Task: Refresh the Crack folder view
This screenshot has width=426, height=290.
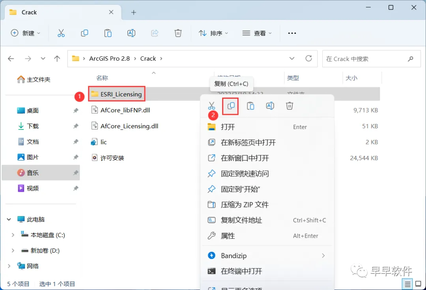Action: (x=308, y=58)
